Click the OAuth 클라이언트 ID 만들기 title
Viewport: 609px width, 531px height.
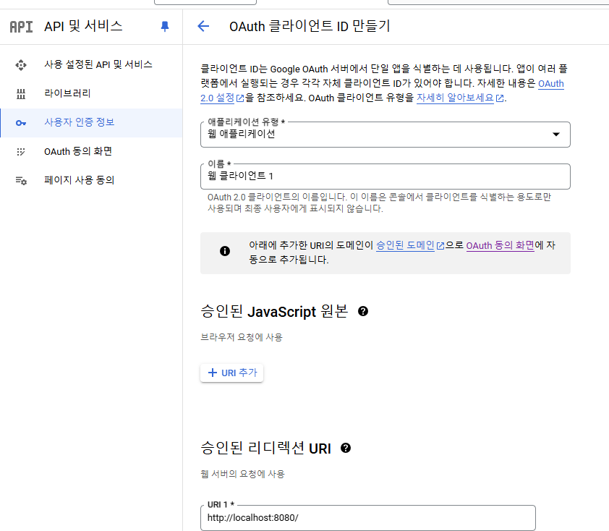tap(310, 27)
